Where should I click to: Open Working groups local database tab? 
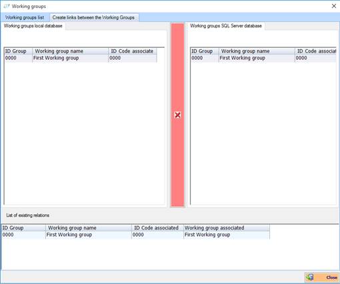pyautogui.click(x=33, y=26)
